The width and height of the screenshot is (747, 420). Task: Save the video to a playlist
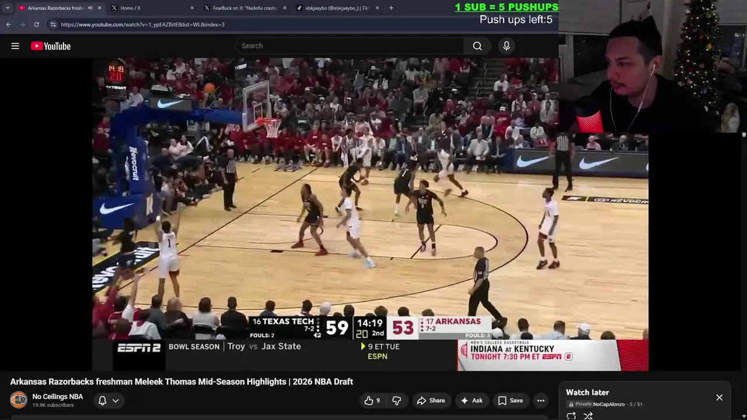[511, 401]
